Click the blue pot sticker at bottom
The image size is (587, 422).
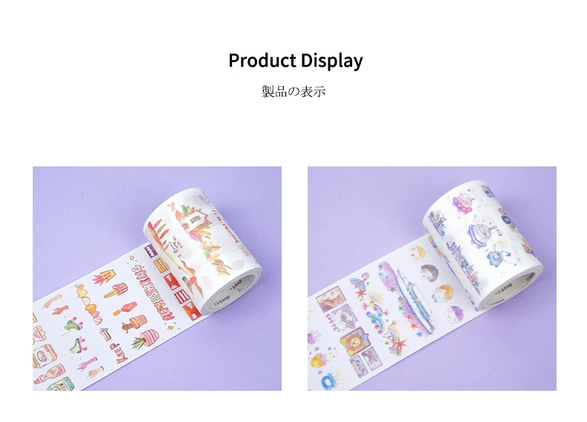click(329, 380)
